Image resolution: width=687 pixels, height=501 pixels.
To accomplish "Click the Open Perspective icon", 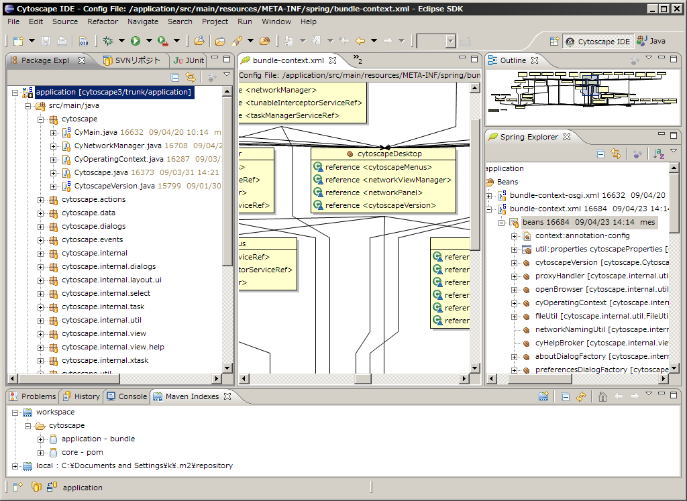I will point(554,41).
